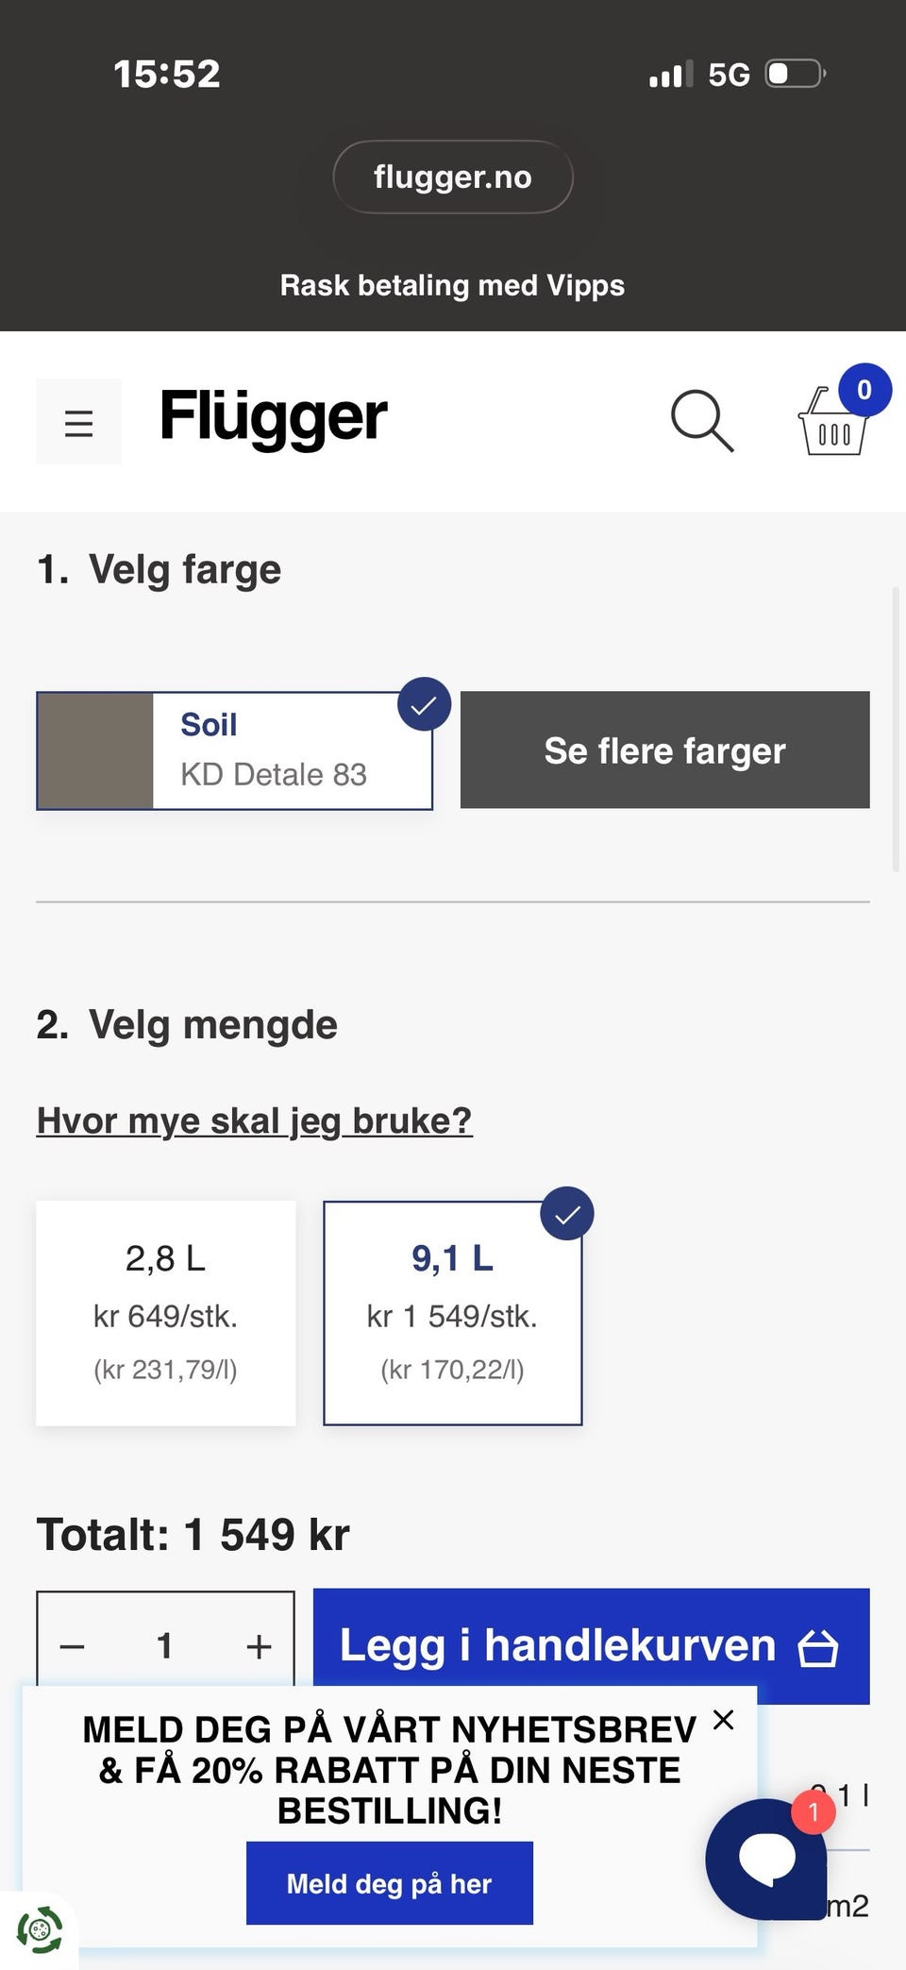The width and height of the screenshot is (906, 1970).
Task: Increase quantity with plus button
Action: (x=259, y=1646)
